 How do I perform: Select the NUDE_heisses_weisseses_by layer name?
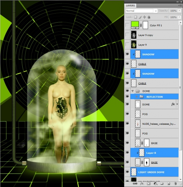click(x=159, y=124)
